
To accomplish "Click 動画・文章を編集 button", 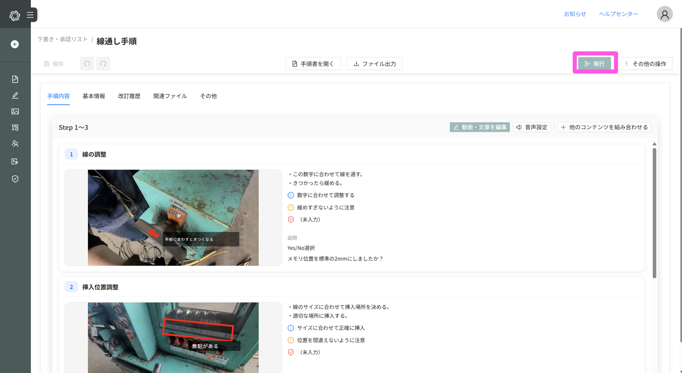I will tap(479, 127).
